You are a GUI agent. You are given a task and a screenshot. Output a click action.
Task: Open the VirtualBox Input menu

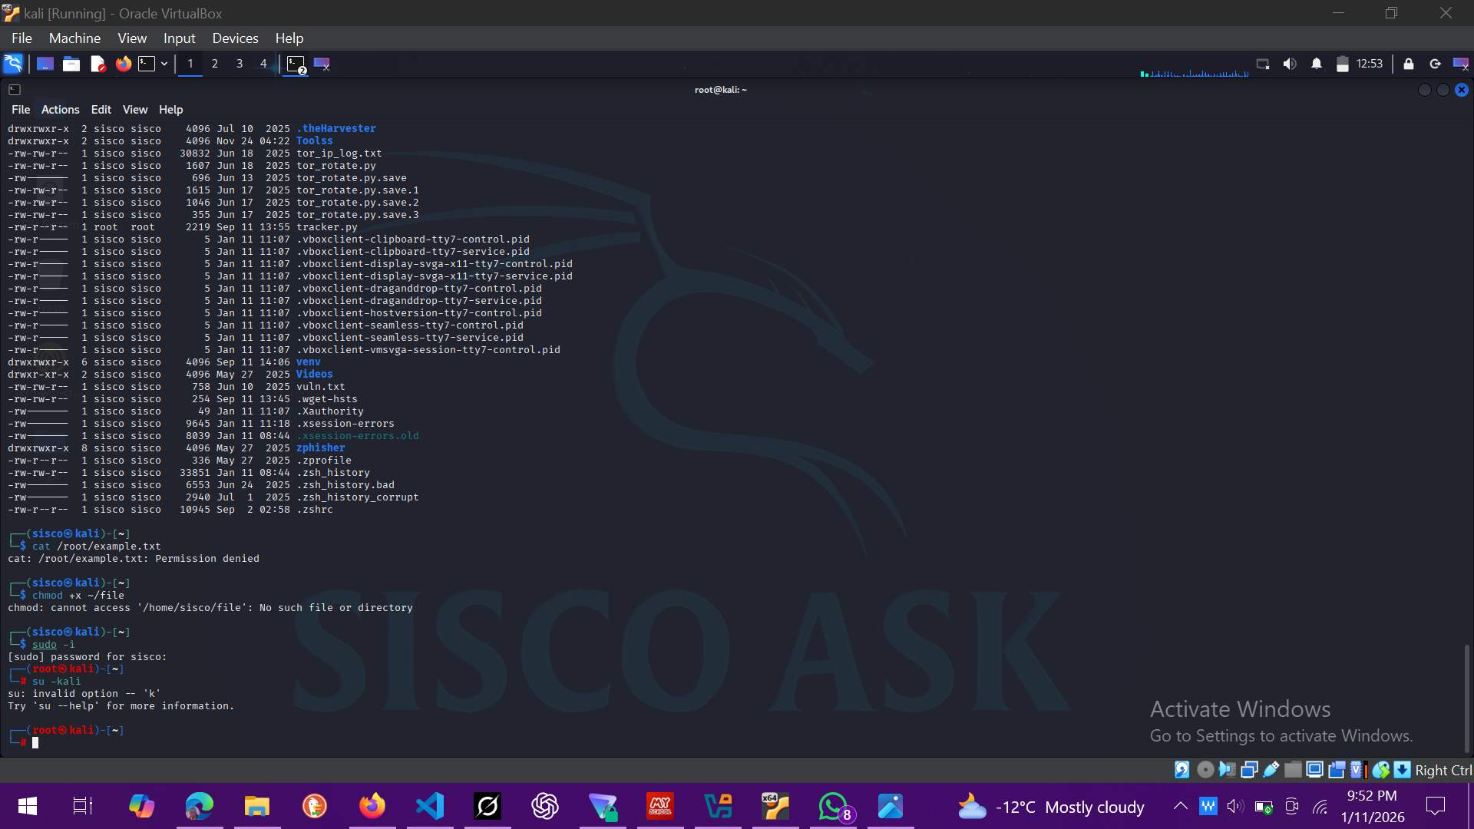tap(179, 38)
